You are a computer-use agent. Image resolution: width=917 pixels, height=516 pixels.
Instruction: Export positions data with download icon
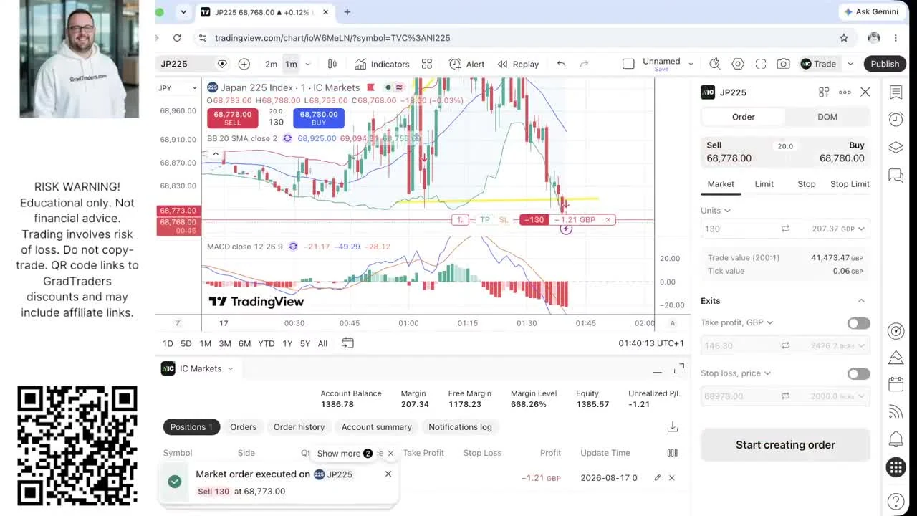(672, 427)
